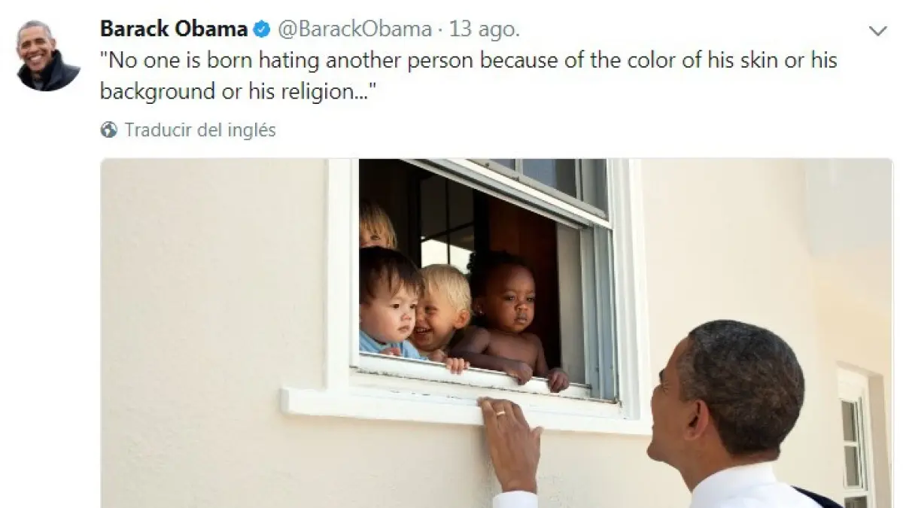Open the "13 ago." tweet timestamp

pos(485,30)
